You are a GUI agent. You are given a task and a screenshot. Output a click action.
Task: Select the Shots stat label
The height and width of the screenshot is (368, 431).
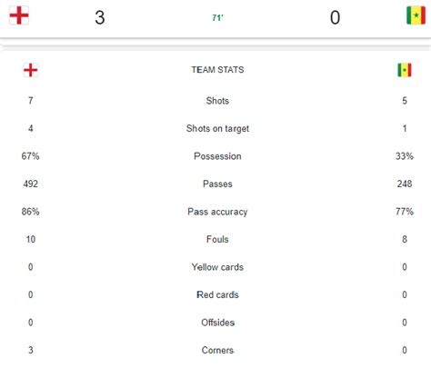tap(217, 101)
